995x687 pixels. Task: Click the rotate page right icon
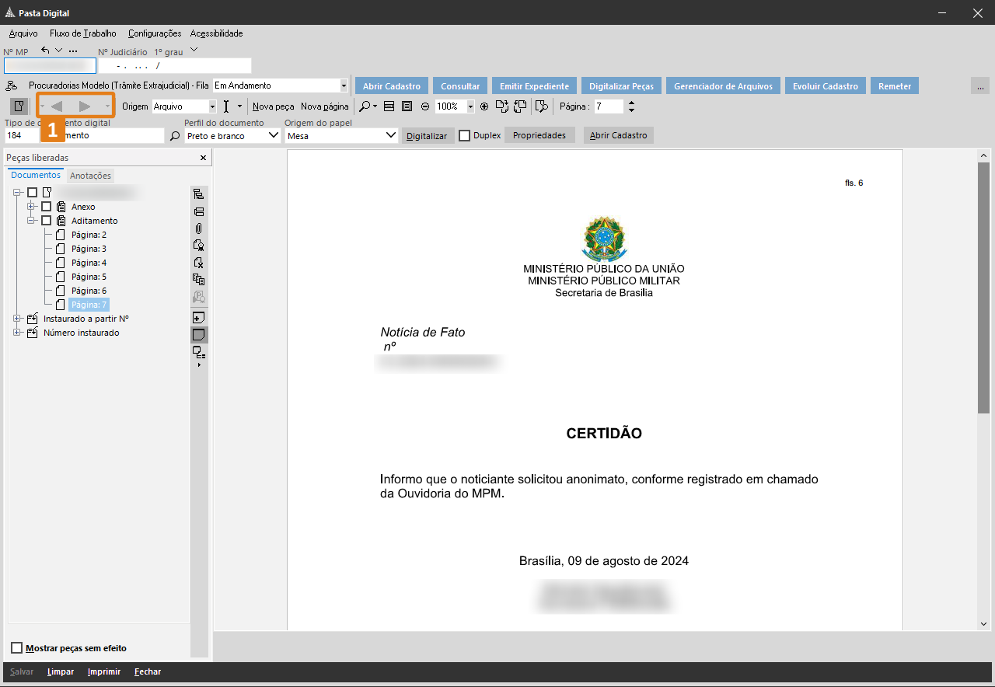coord(502,106)
